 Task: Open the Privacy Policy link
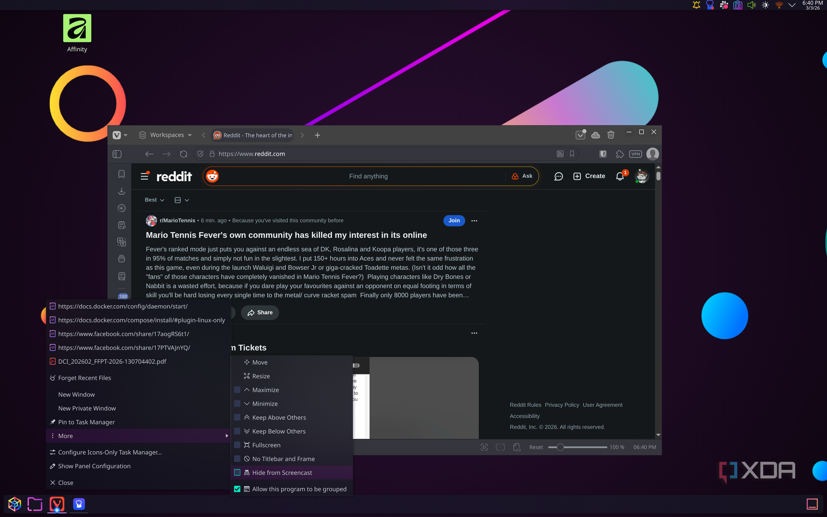click(x=561, y=405)
